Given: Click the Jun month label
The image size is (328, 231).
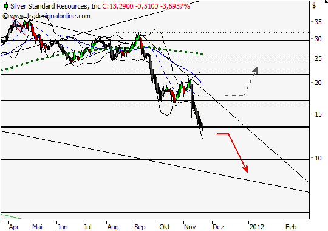Looking at the screenshot, I should pos(63,227).
